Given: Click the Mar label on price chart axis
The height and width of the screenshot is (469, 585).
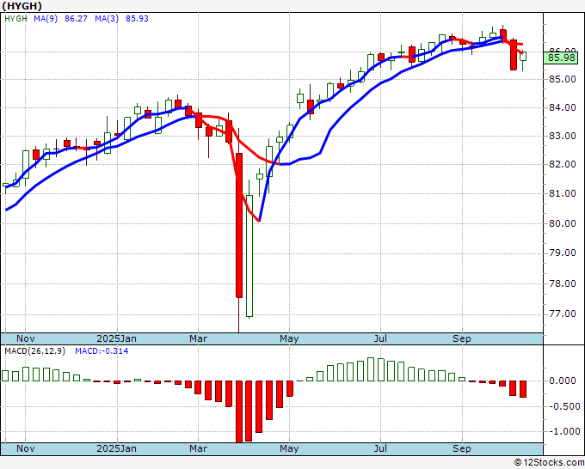Looking at the screenshot, I should tap(198, 338).
